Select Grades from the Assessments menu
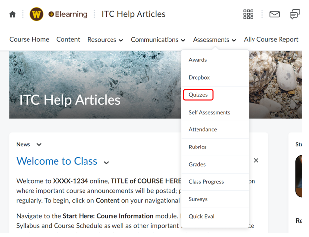309x237 pixels. (215, 164)
